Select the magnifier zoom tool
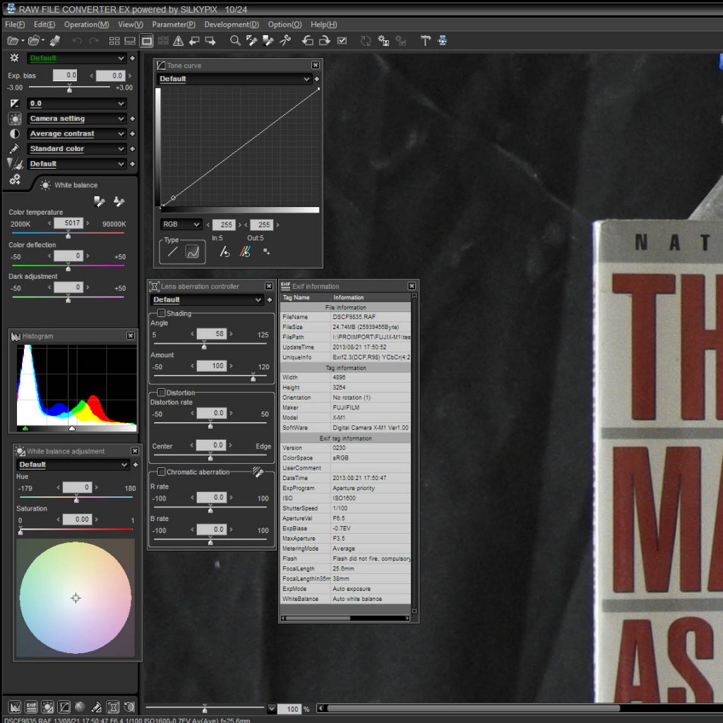Screen dimensions: 723x723 tap(235, 41)
